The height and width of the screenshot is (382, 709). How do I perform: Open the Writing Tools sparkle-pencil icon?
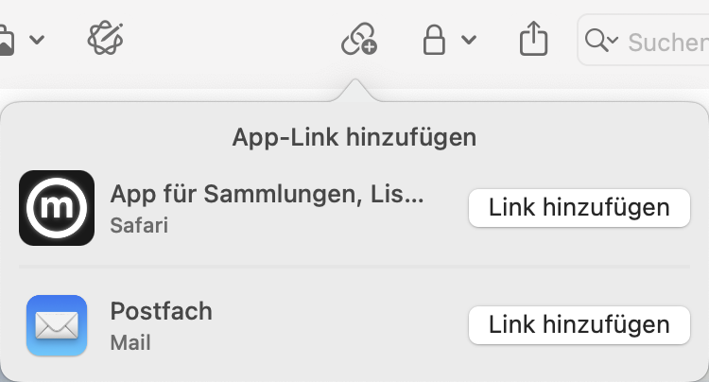coord(105,38)
